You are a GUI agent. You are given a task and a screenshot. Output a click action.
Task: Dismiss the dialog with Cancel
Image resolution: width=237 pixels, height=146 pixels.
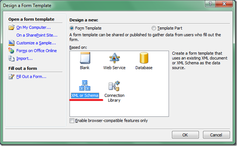216,135
